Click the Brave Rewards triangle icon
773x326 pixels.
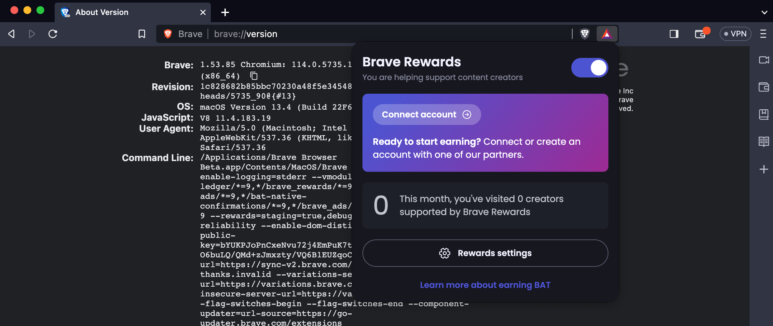pyautogui.click(x=606, y=34)
